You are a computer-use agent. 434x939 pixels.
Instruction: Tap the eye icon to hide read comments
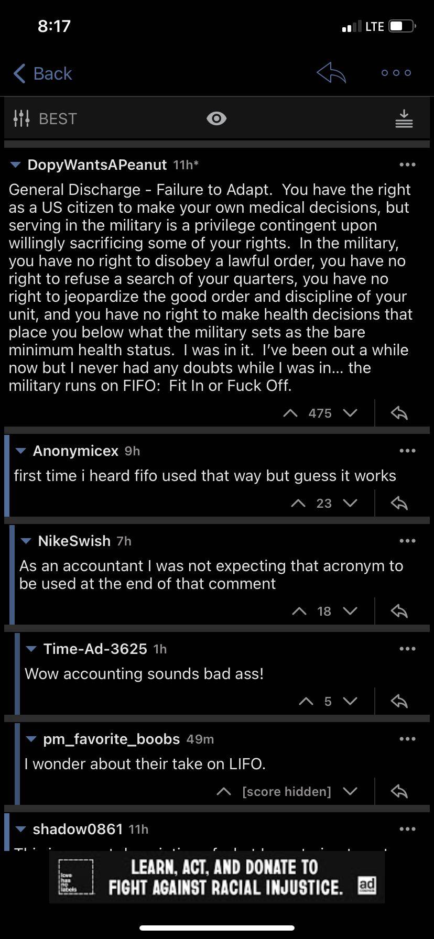click(x=216, y=118)
